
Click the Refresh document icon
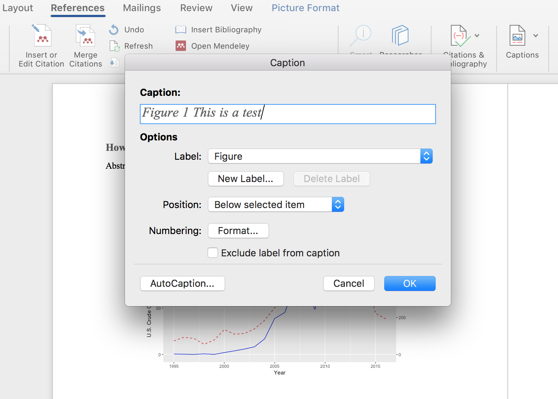[114, 46]
